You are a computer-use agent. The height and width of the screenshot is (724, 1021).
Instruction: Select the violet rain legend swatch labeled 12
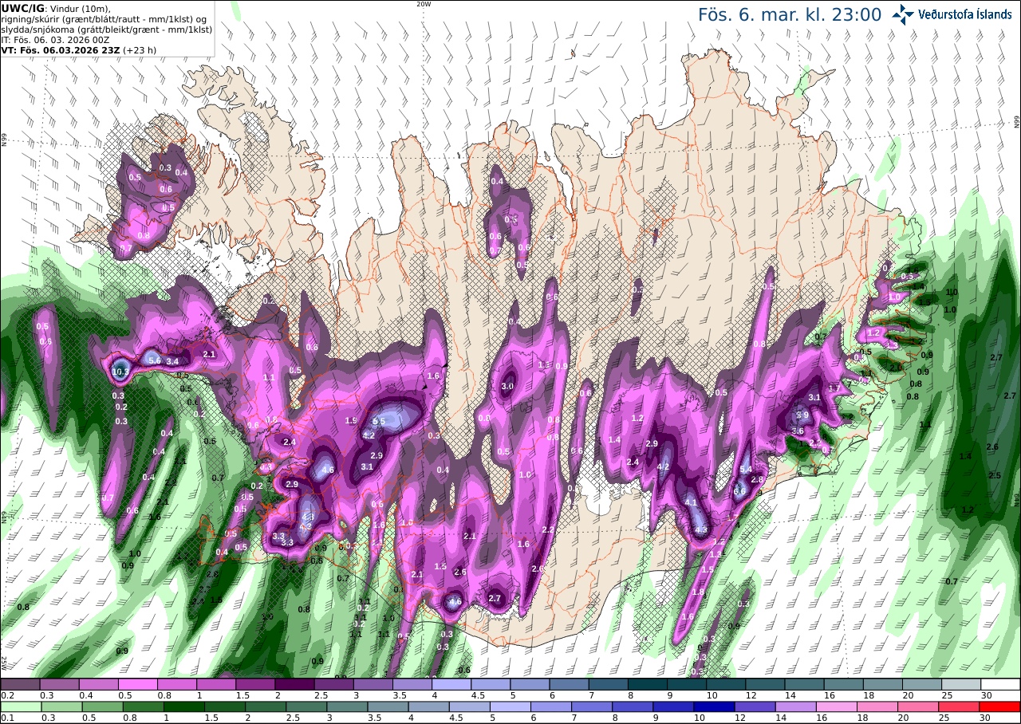point(755,706)
